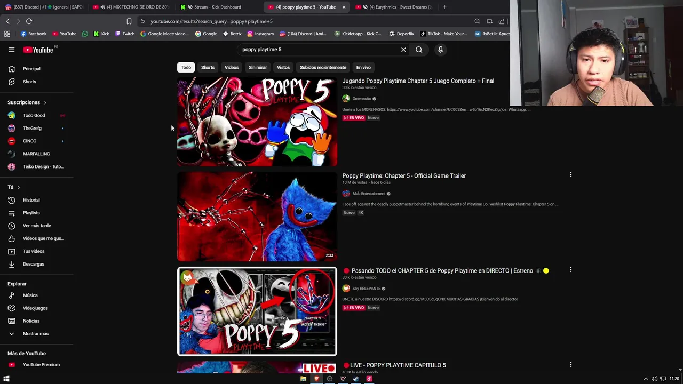This screenshot has height=384, width=683.
Task: Clear the search box with the X
Action: point(403,50)
